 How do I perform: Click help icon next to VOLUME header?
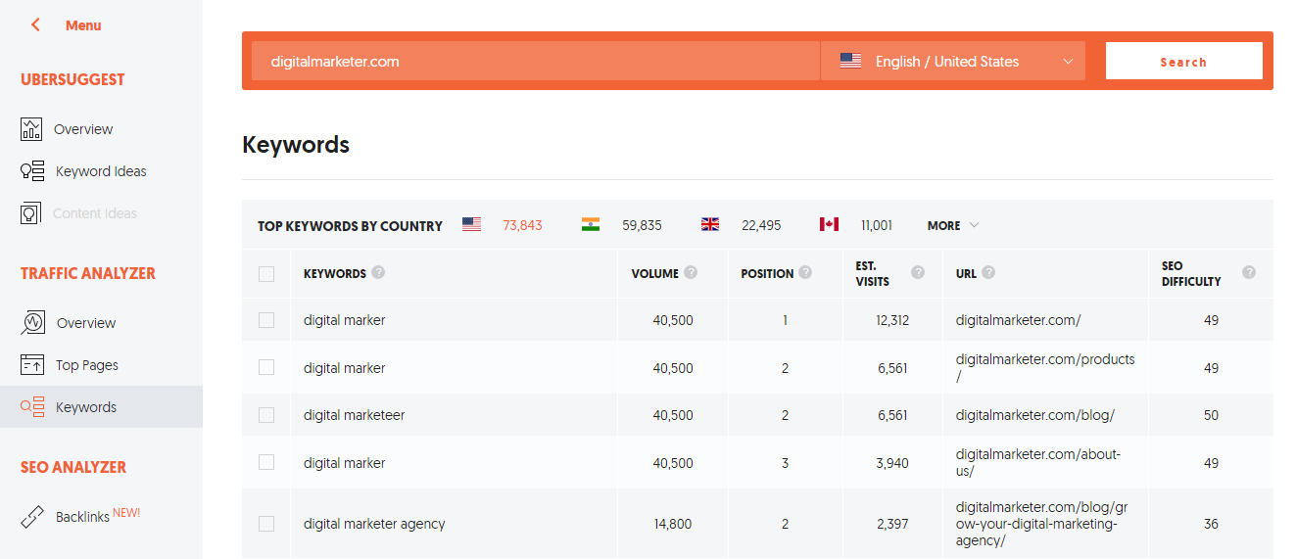(691, 272)
